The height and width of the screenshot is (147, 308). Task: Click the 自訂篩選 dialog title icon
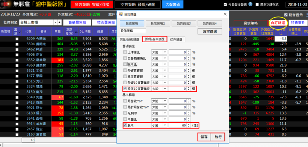pos(121,14)
